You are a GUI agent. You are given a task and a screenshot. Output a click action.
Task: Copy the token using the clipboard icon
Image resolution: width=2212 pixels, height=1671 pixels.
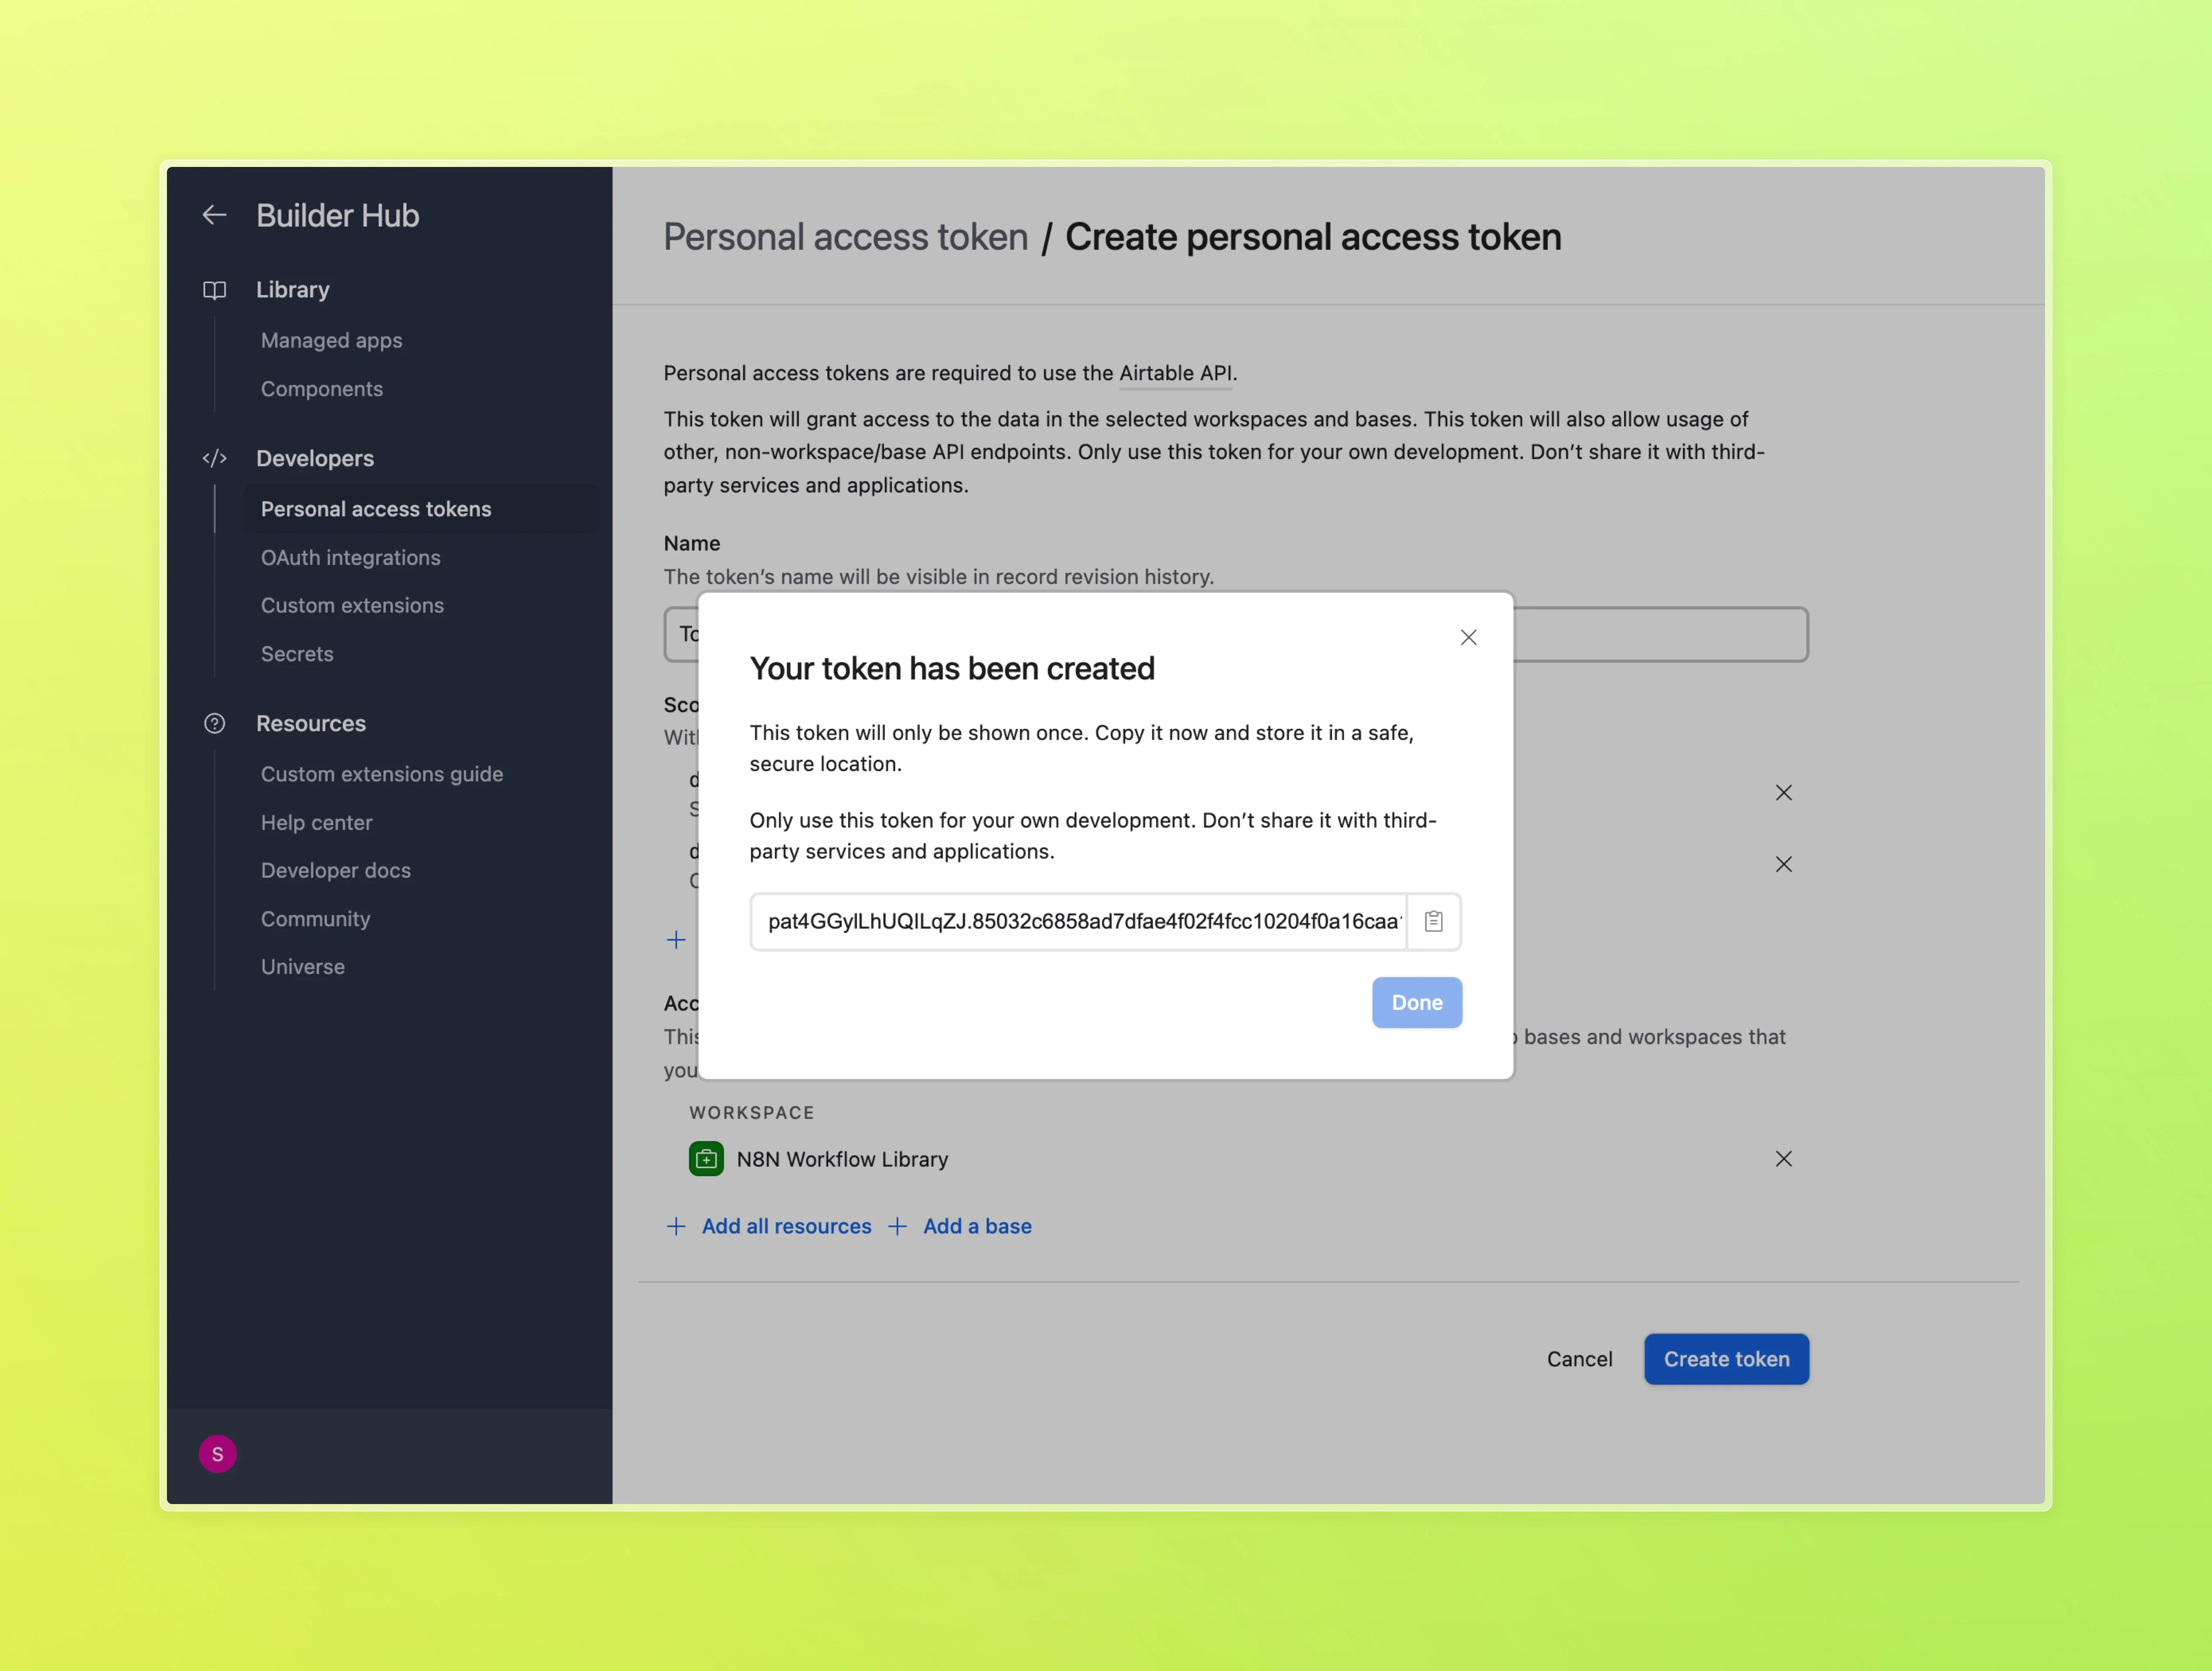coord(1433,922)
